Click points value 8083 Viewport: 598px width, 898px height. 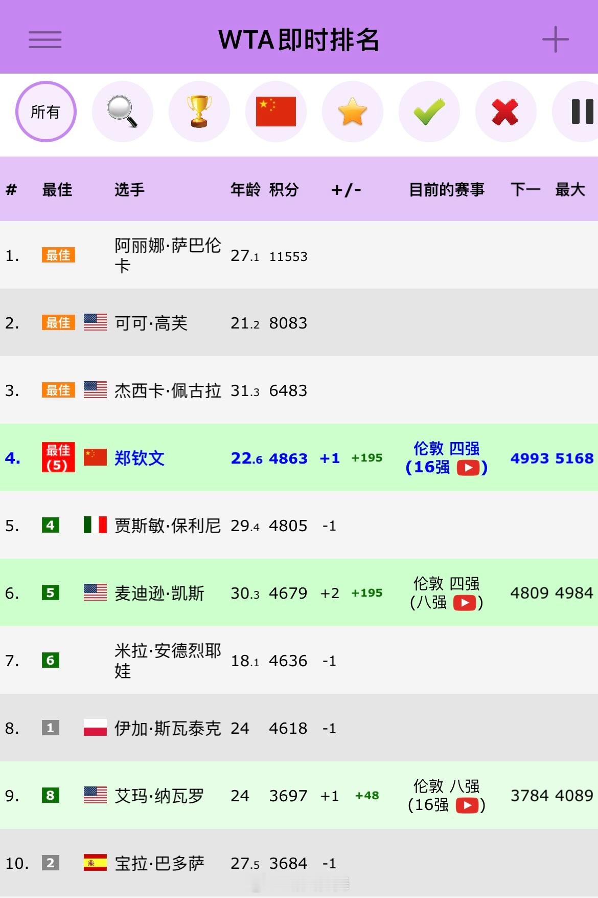288,323
